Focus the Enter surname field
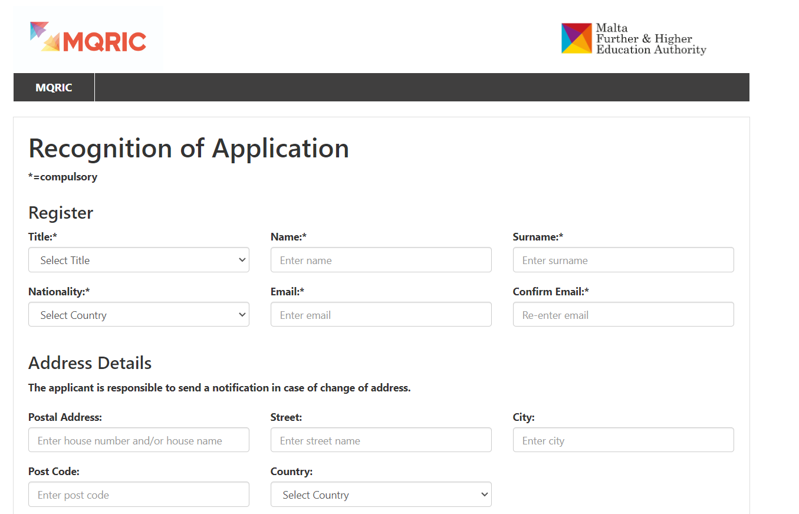The height and width of the screenshot is (514, 799). [x=623, y=260]
